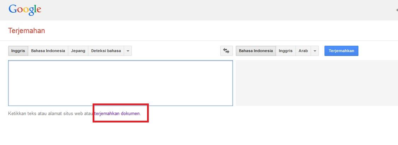The width and height of the screenshot is (398, 145).
Task: Select Jepang as source language
Action: pos(78,51)
